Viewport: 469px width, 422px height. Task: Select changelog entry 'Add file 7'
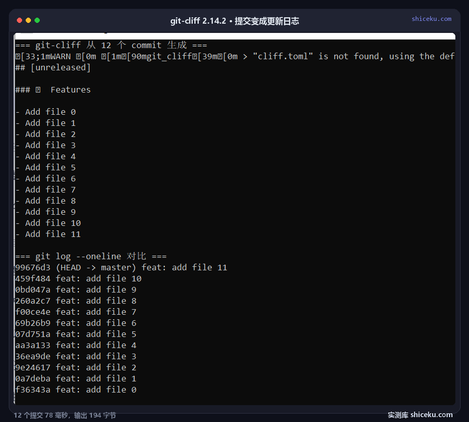45,190
